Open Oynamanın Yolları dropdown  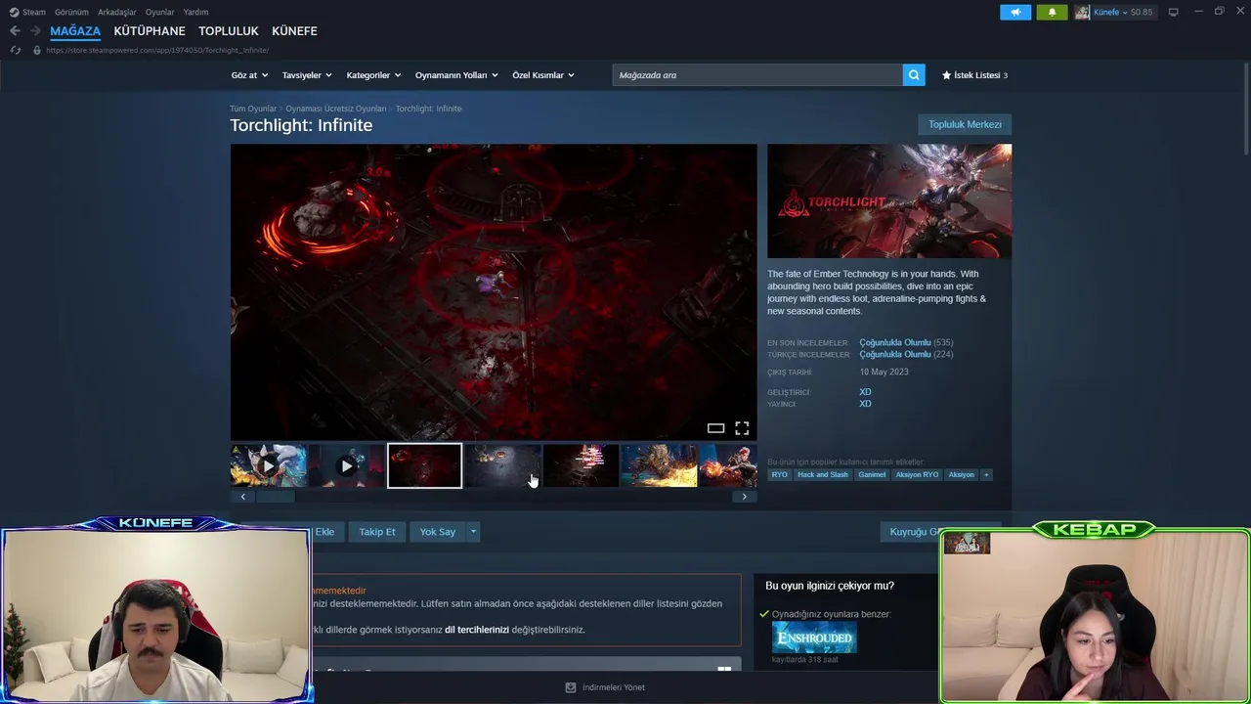[456, 75]
